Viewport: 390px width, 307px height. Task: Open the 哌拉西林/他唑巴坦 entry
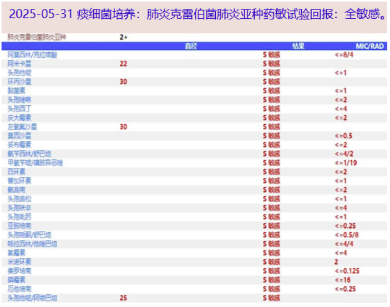point(32,244)
